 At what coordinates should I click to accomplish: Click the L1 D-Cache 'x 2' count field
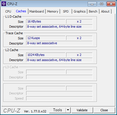79,21
